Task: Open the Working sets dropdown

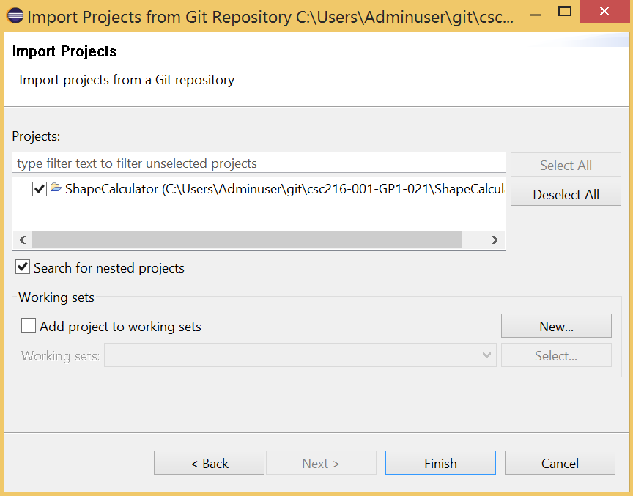Action: (x=487, y=355)
